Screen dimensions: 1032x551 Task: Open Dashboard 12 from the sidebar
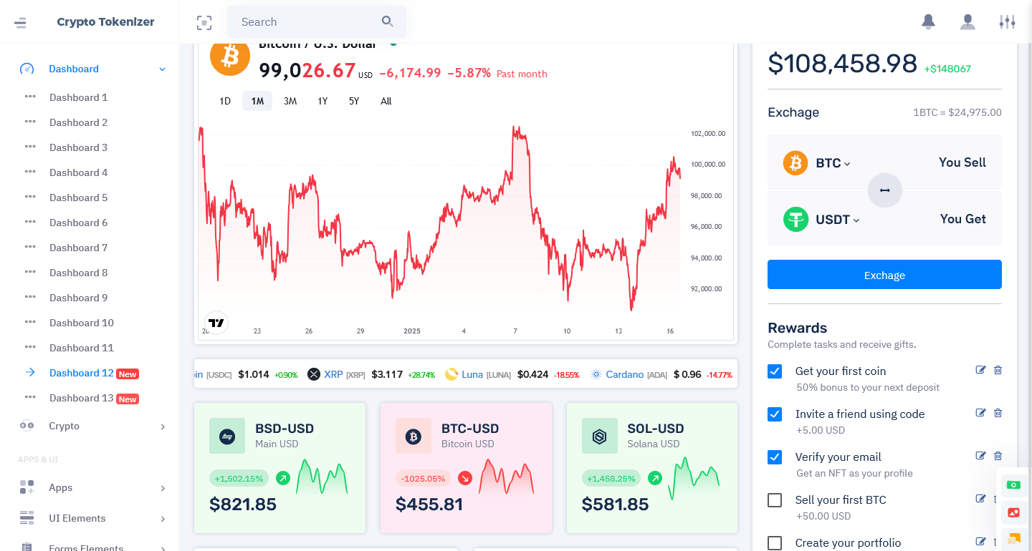(81, 373)
